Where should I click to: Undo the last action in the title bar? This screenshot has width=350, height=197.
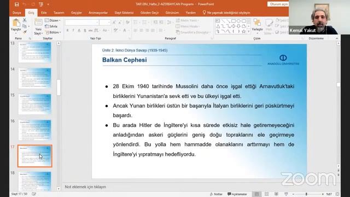[25, 4]
